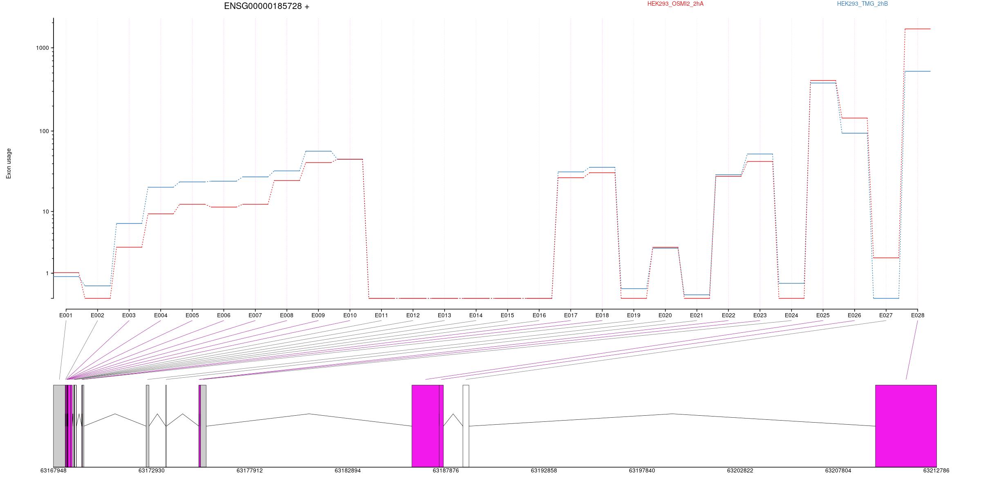Select exon label E014
Image resolution: width=981 pixels, height=490 pixels.
coord(476,315)
